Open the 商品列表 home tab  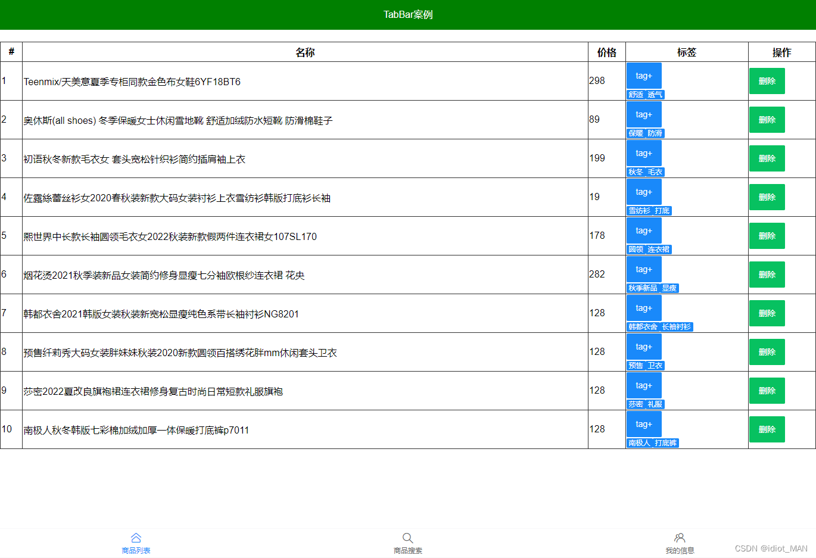point(136,544)
